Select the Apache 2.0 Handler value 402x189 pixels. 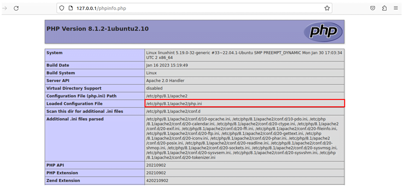coord(165,81)
